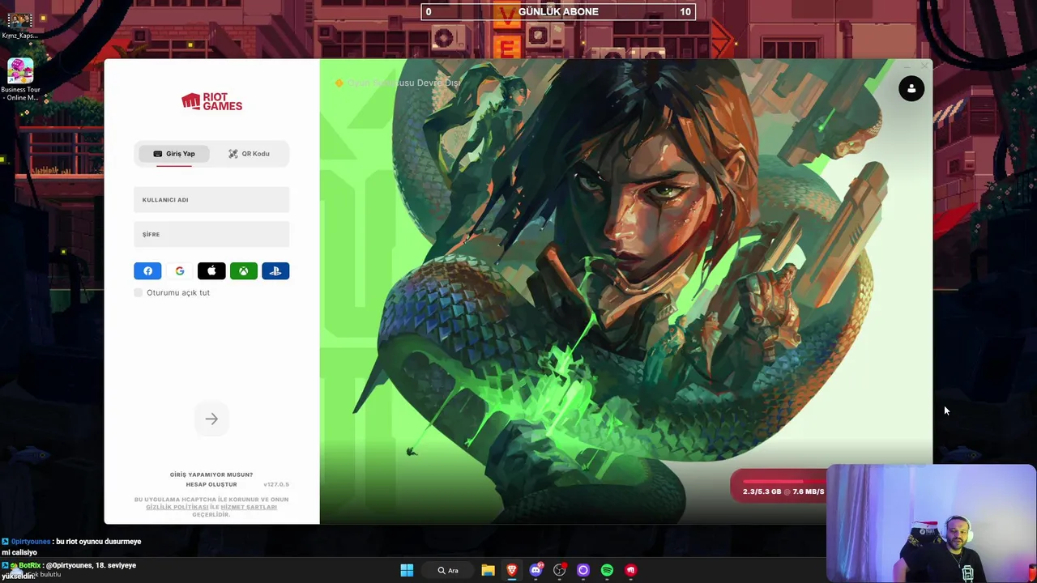Open Discord from the taskbar
Screen dimensions: 1037x583
536,570
